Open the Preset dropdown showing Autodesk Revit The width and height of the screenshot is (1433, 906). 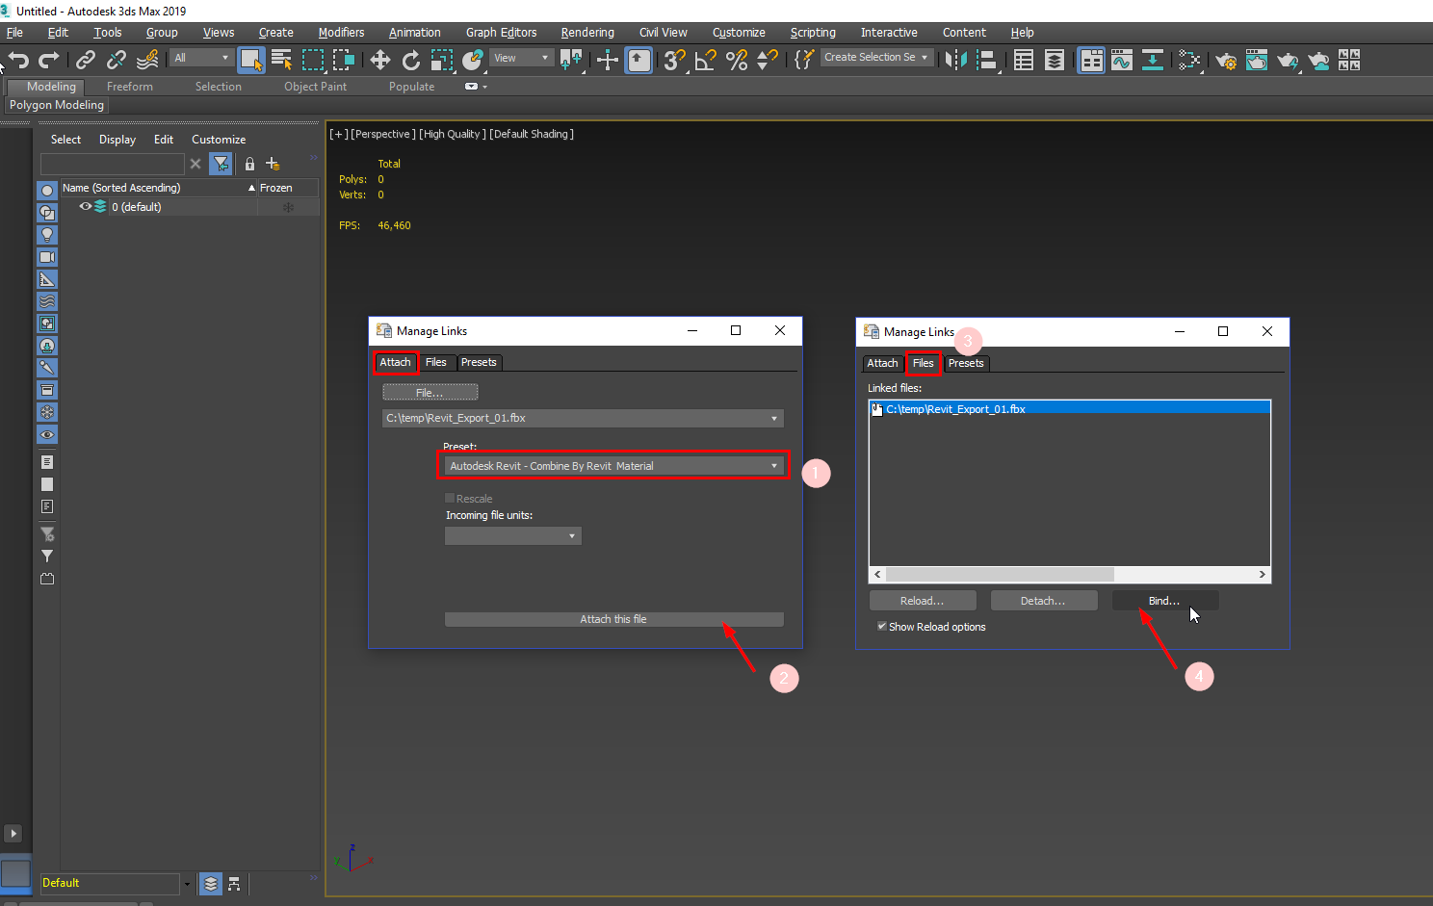click(613, 466)
